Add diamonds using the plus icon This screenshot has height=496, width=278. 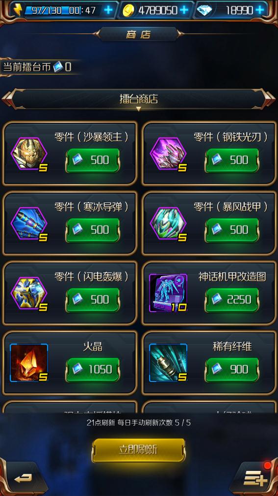coord(260,10)
